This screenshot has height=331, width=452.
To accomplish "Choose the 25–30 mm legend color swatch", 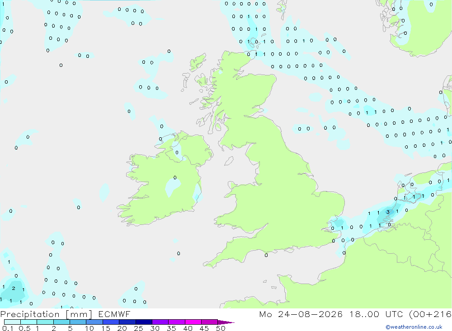I will (144, 322).
